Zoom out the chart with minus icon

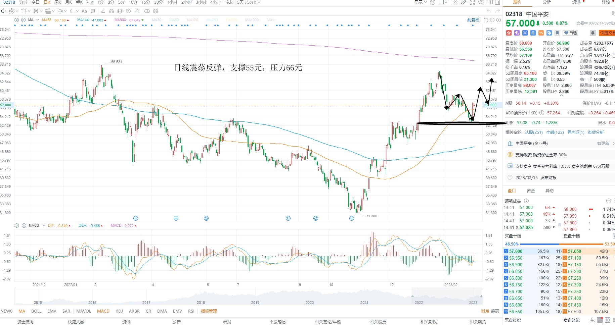[492, 20]
